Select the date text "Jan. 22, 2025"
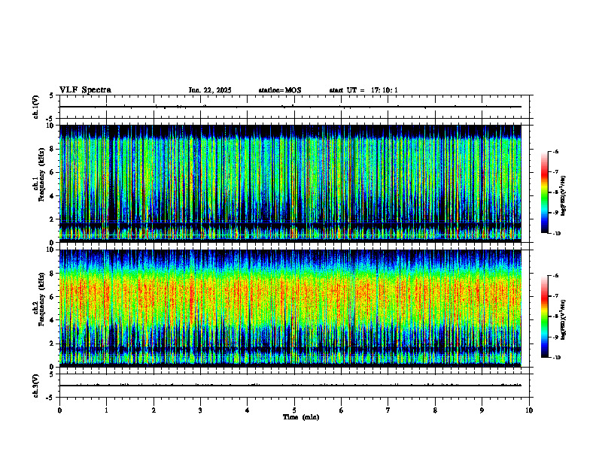Image resolution: width=596 pixels, height=460 pixels. point(210,90)
